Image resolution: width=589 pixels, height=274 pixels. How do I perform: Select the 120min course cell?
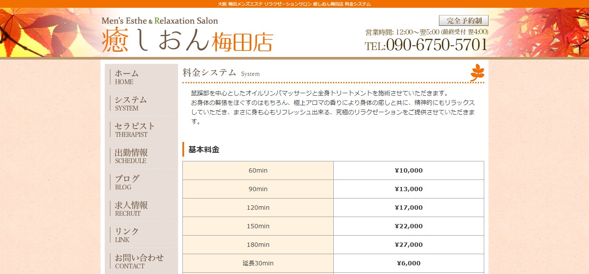click(258, 208)
